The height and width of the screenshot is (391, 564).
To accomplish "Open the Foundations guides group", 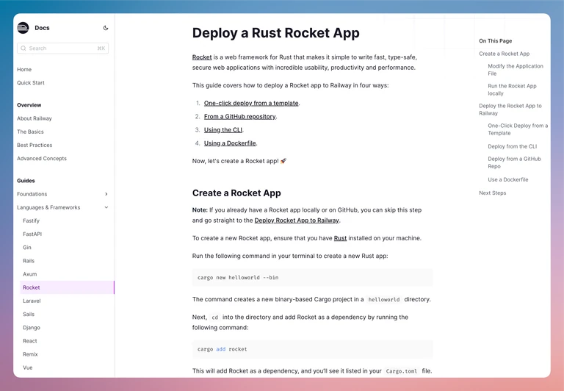I will pos(32,194).
